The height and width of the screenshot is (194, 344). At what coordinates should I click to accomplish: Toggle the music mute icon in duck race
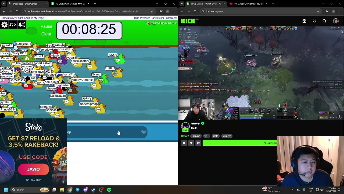pyautogui.click(x=13, y=25)
